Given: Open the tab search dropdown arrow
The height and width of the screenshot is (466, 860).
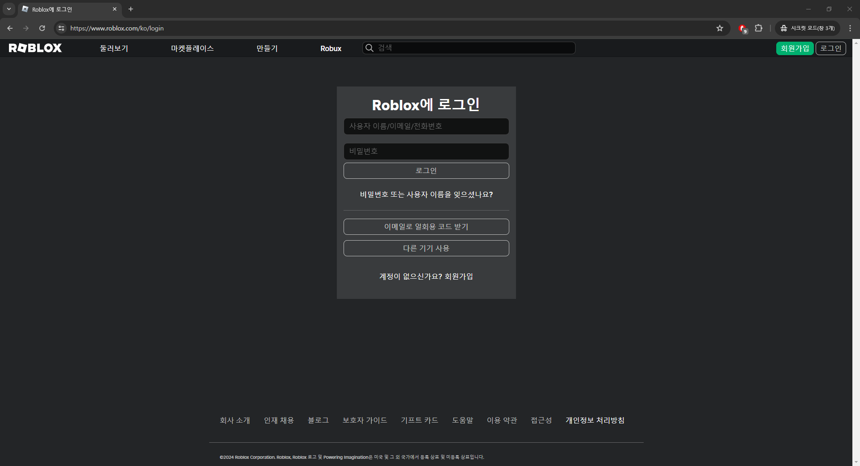Looking at the screenshot, I should [x=9, y=9].
